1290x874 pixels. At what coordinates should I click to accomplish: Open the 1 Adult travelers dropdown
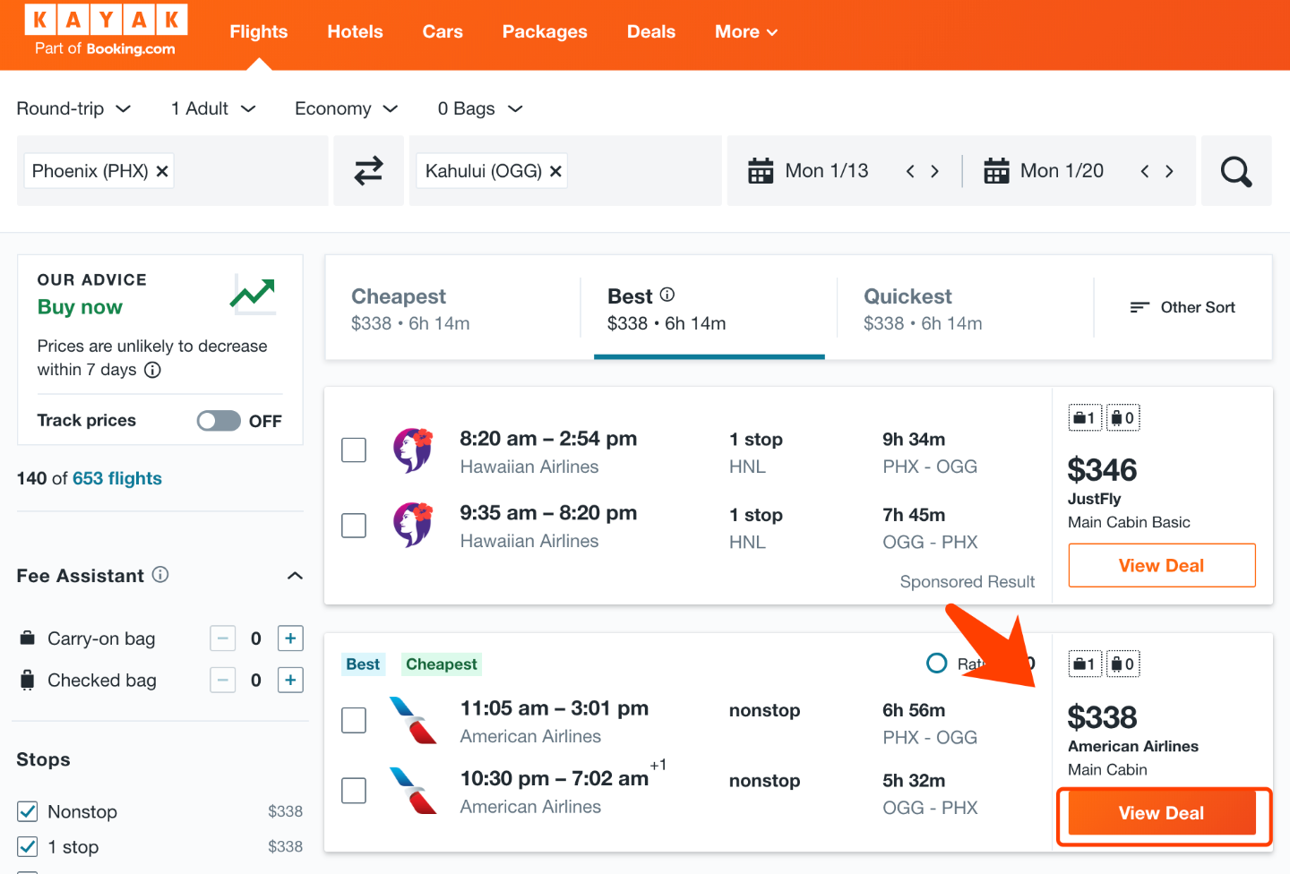click(x=214, y=108)
